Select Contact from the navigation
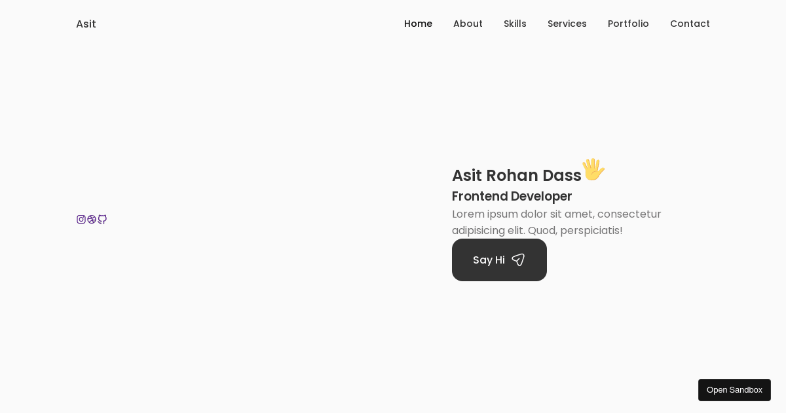786x413 pixels. point(690,24)
